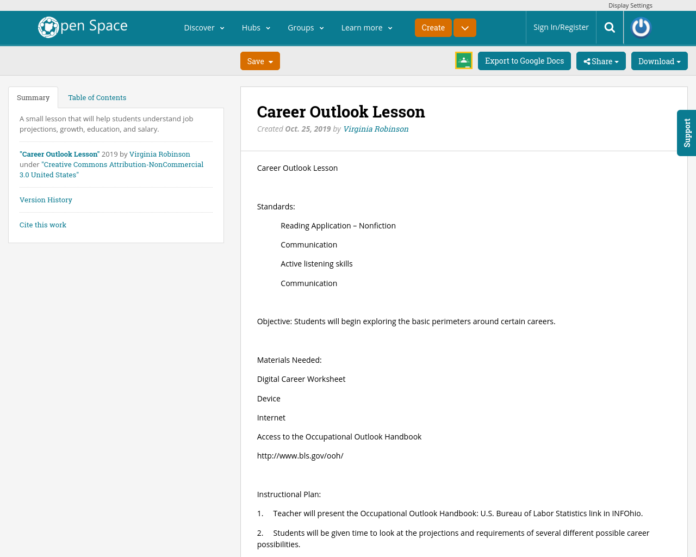696x557 pixels.
Task: Open Version History
Action: (46, 199)
